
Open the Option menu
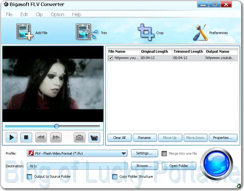[57, 14]
